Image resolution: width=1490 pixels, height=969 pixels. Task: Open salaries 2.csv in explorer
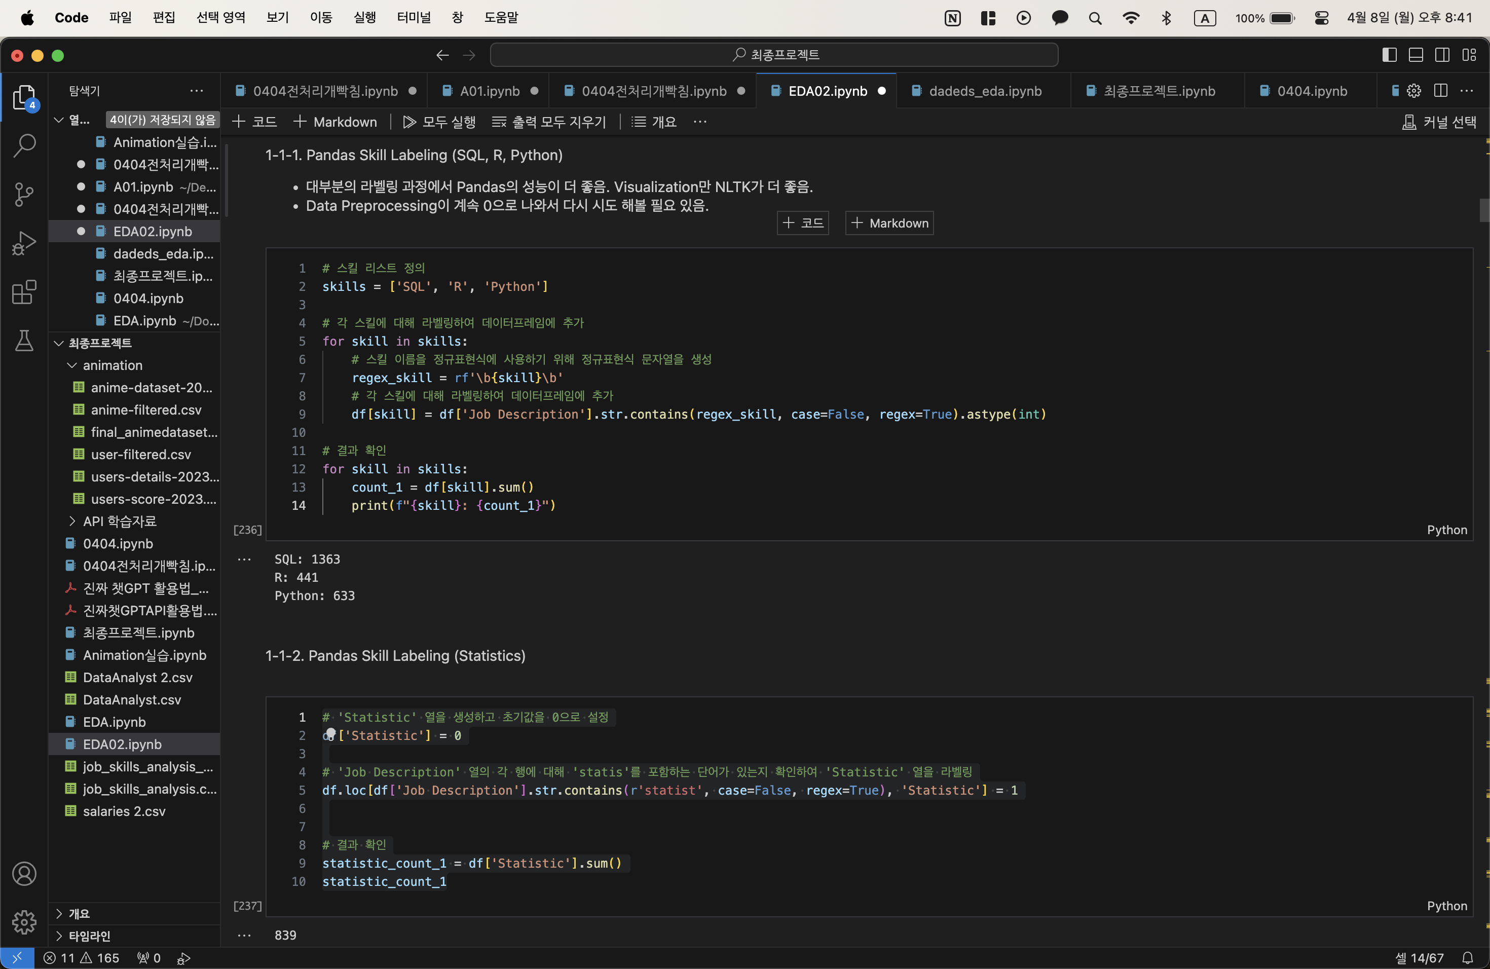(x=134, y=811)
